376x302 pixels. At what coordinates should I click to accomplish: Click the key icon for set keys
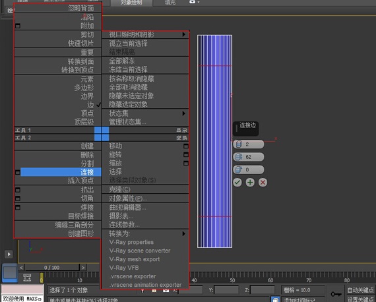click(x=336, y=294)
